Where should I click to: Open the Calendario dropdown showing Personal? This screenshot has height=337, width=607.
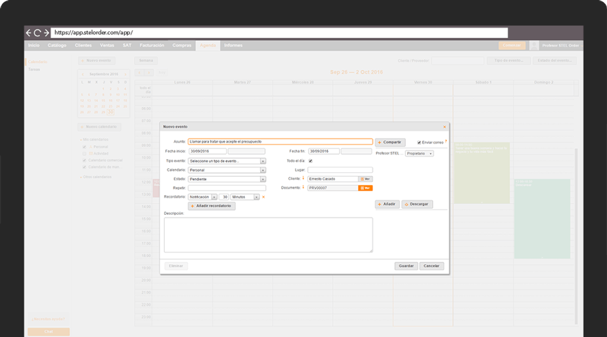pos(227,170)
